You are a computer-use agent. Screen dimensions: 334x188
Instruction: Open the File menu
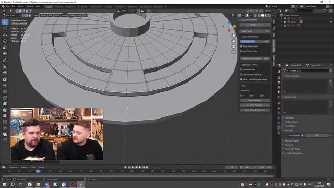click(x=8, y=6)
